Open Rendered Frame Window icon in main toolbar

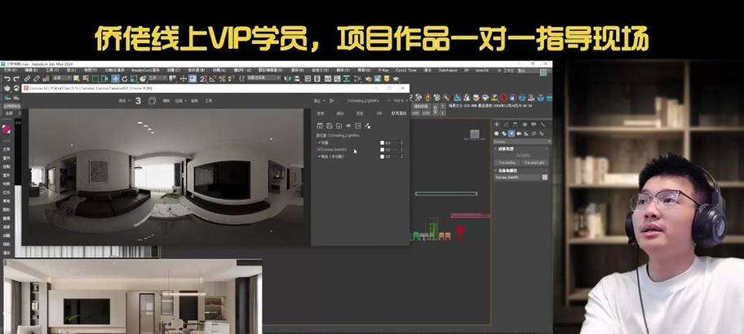point(378,79)
